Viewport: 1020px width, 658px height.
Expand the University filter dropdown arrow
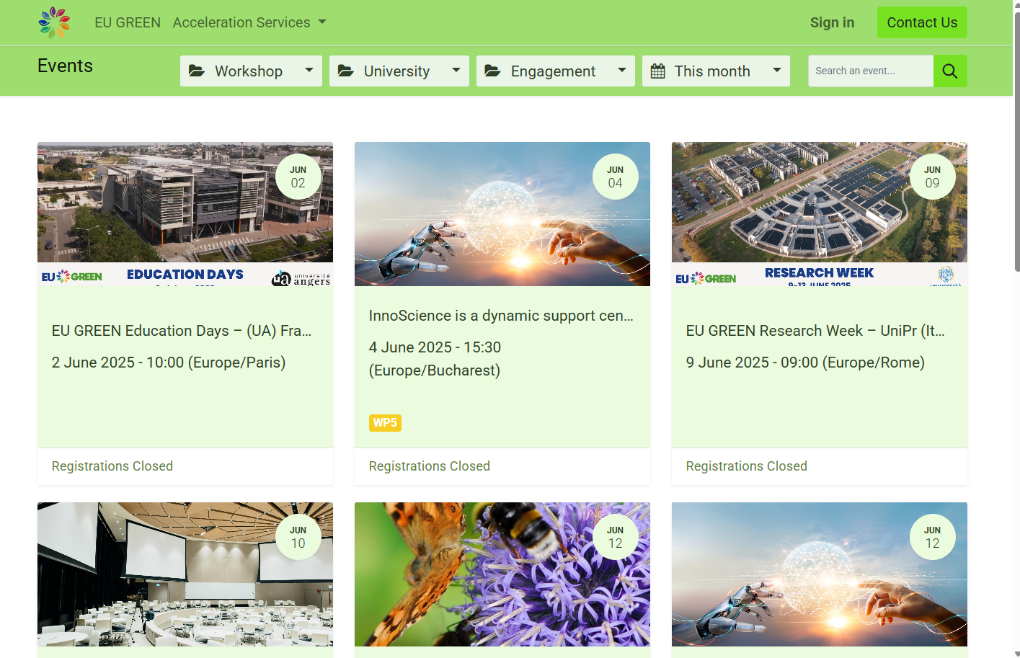tap(456, 71)
